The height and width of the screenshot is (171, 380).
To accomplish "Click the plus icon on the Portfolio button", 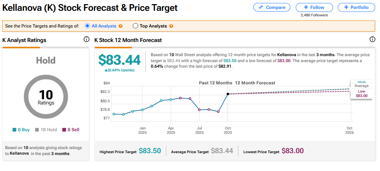I will (346, 7).
